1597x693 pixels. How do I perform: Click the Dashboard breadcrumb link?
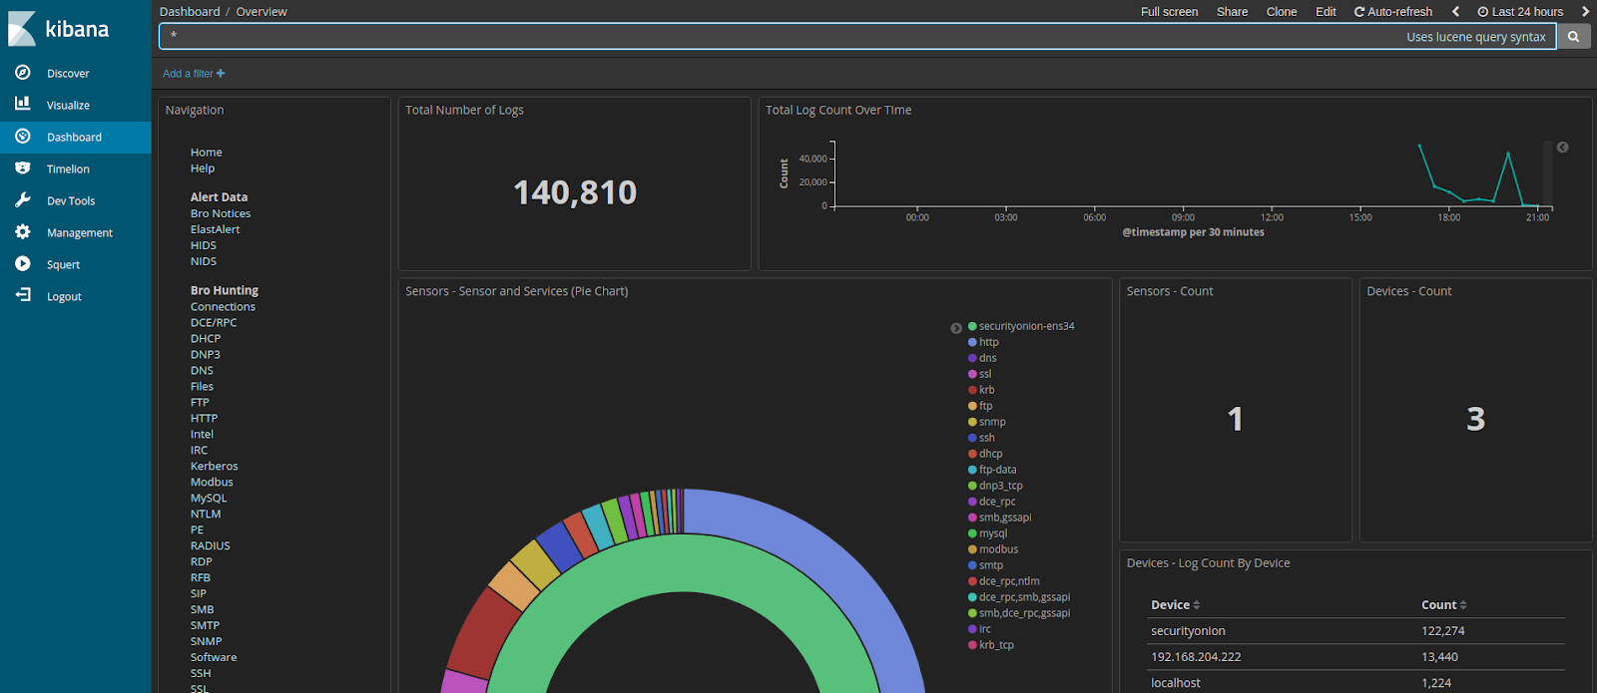tap(190, 12)
